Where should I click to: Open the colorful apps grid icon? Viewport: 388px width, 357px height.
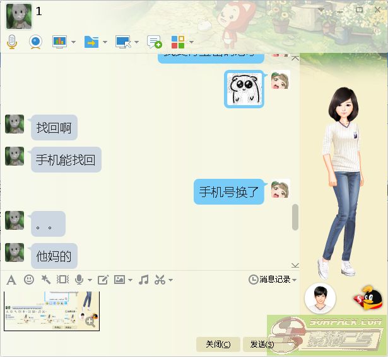click(178, 42)
